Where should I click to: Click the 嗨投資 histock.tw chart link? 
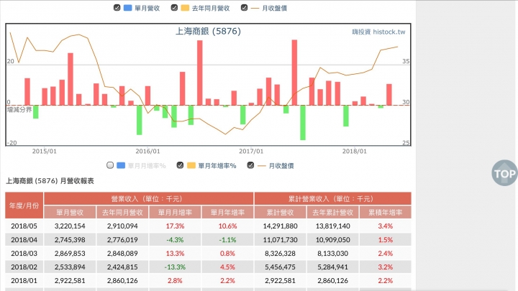click(378, 32)
